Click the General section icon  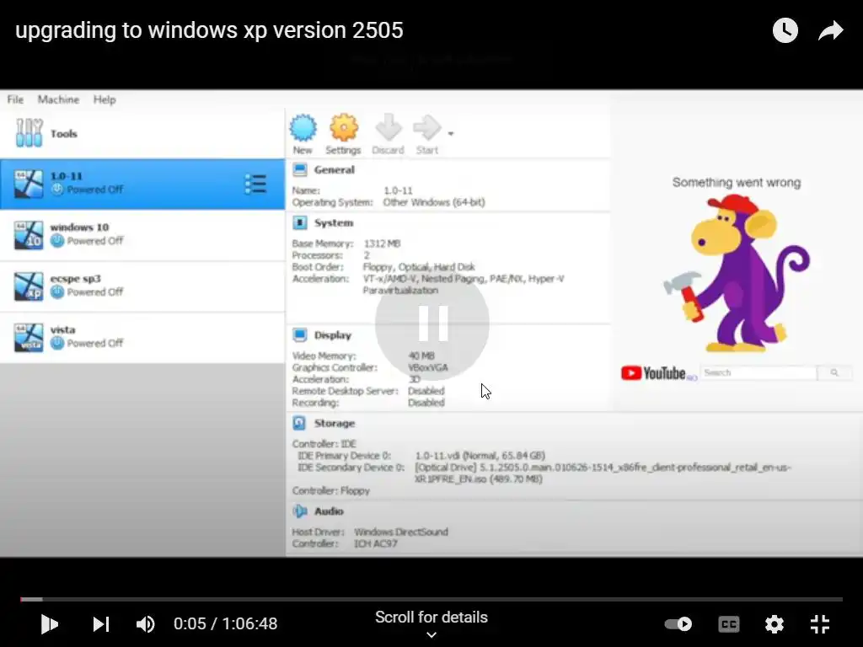click(x=300, y=170)
